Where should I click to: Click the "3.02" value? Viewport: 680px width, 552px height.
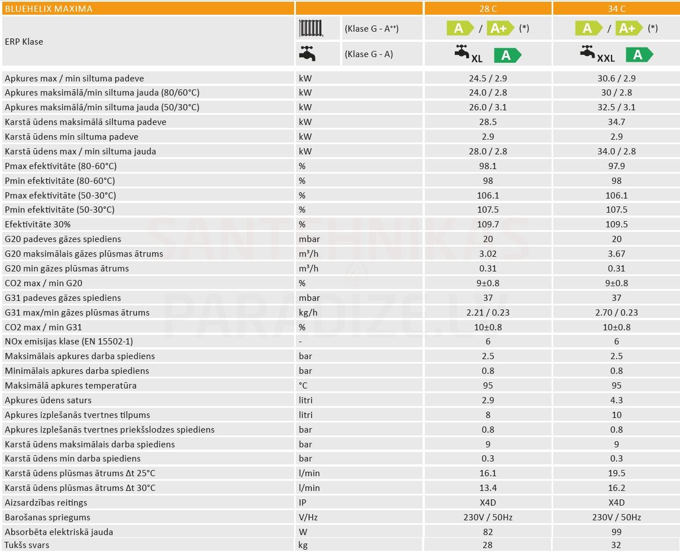point(488,254)
